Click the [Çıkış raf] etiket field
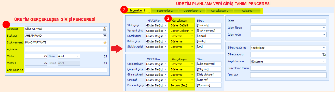 point(209,69)
